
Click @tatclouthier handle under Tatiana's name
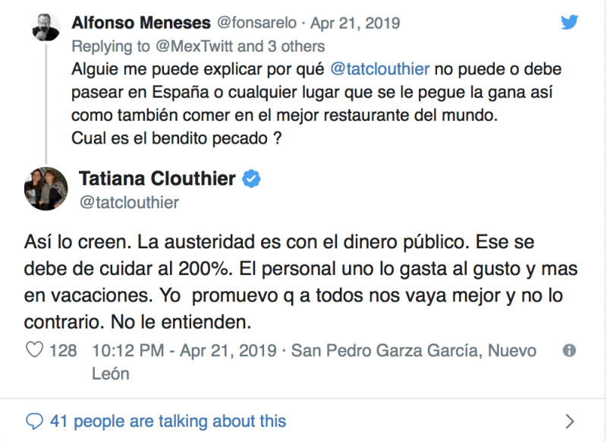point(129,203)
